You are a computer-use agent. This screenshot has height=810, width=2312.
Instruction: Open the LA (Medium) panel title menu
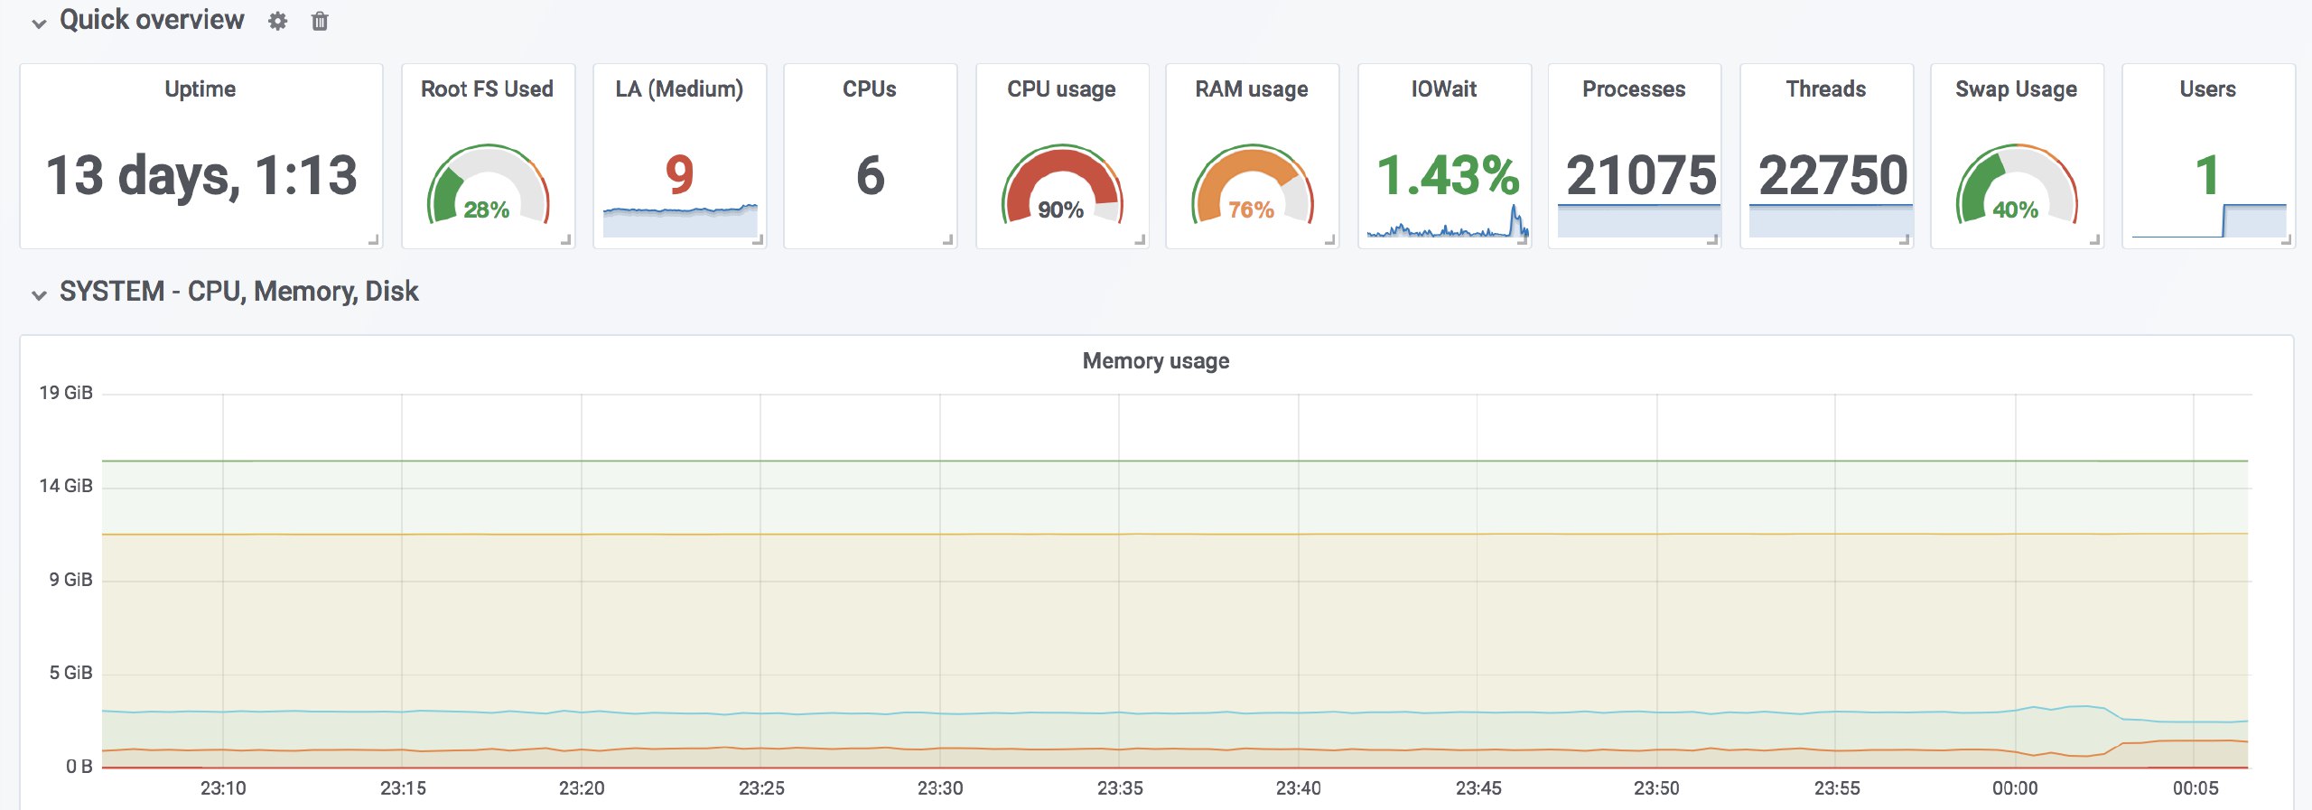coord(679,88)
